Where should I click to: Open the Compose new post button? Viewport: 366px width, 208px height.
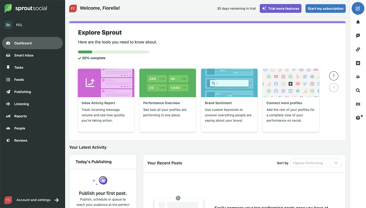click(x=358, y=8)
